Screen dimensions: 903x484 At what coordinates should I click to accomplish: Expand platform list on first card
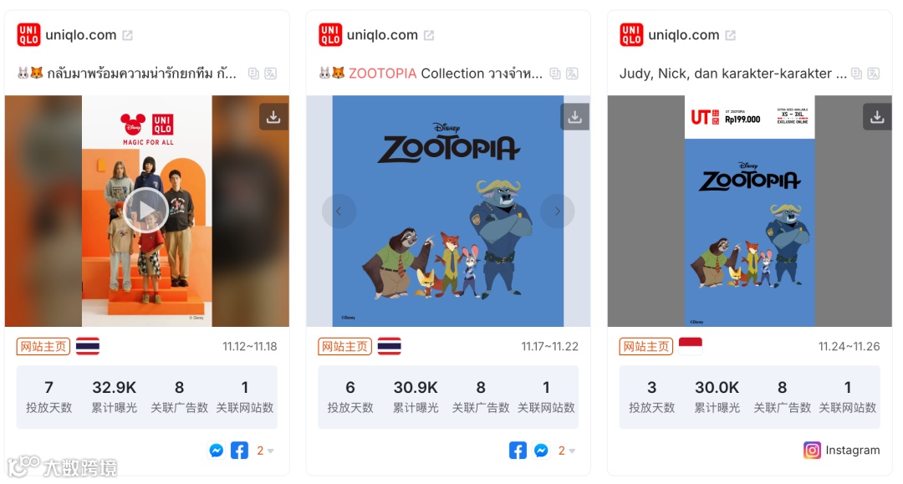[266, 451]
